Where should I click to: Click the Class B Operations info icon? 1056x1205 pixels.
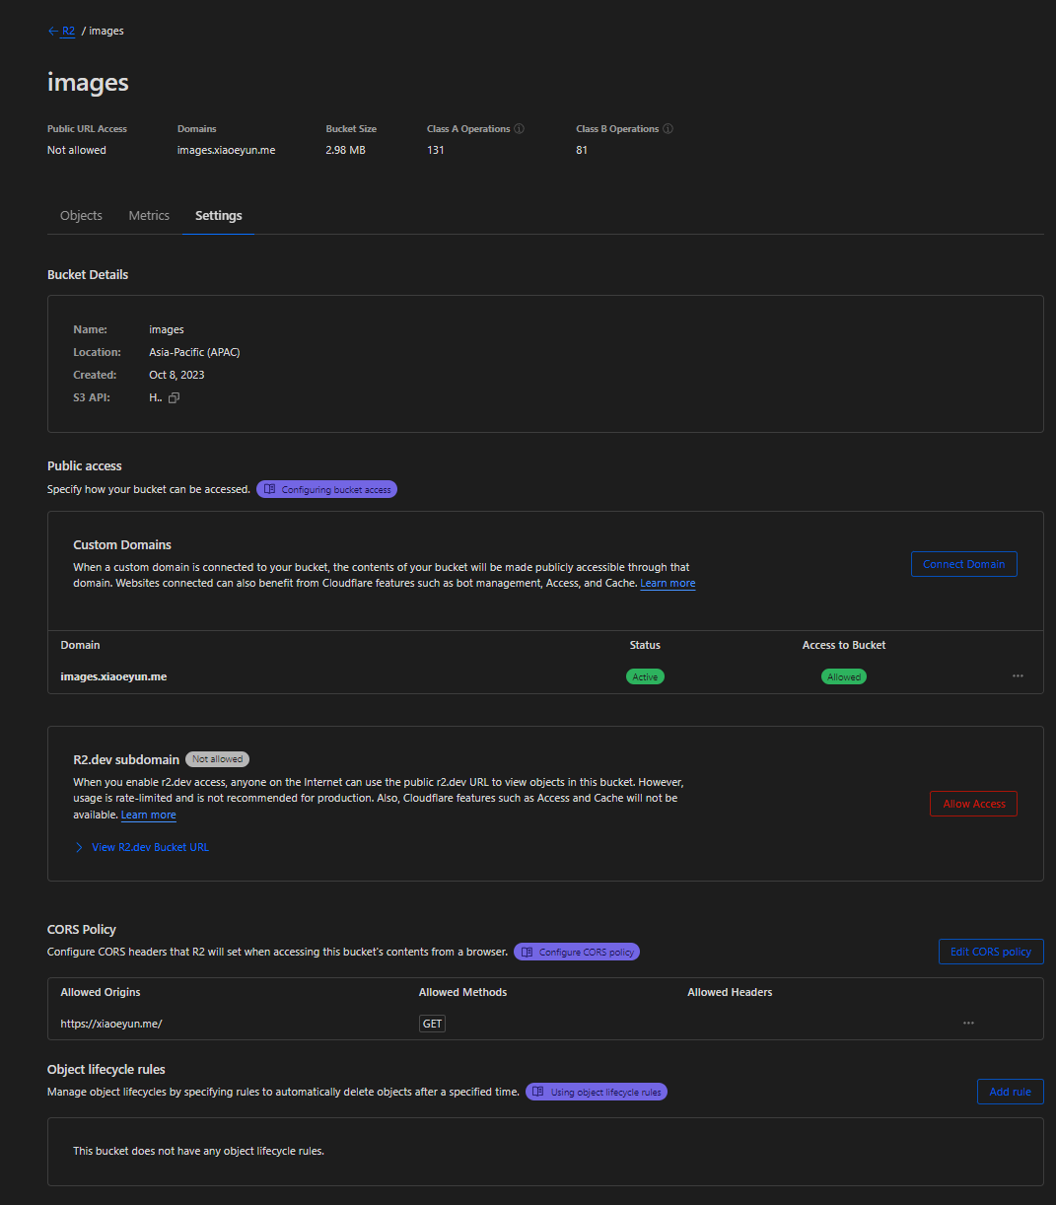[x=668, y=128]
